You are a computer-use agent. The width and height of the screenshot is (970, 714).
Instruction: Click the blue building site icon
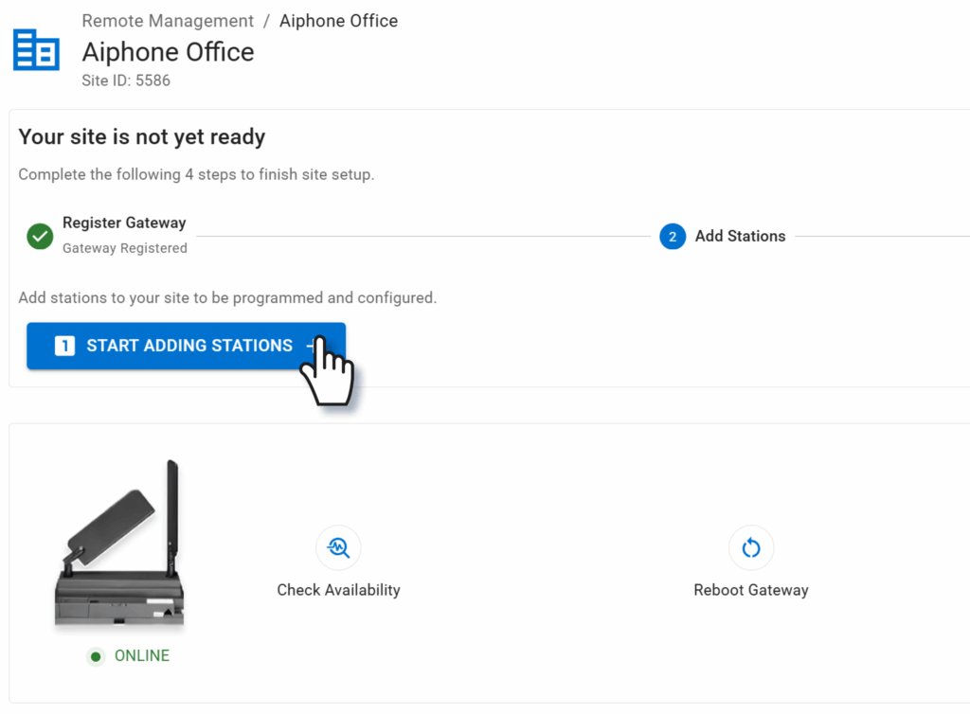36,50
